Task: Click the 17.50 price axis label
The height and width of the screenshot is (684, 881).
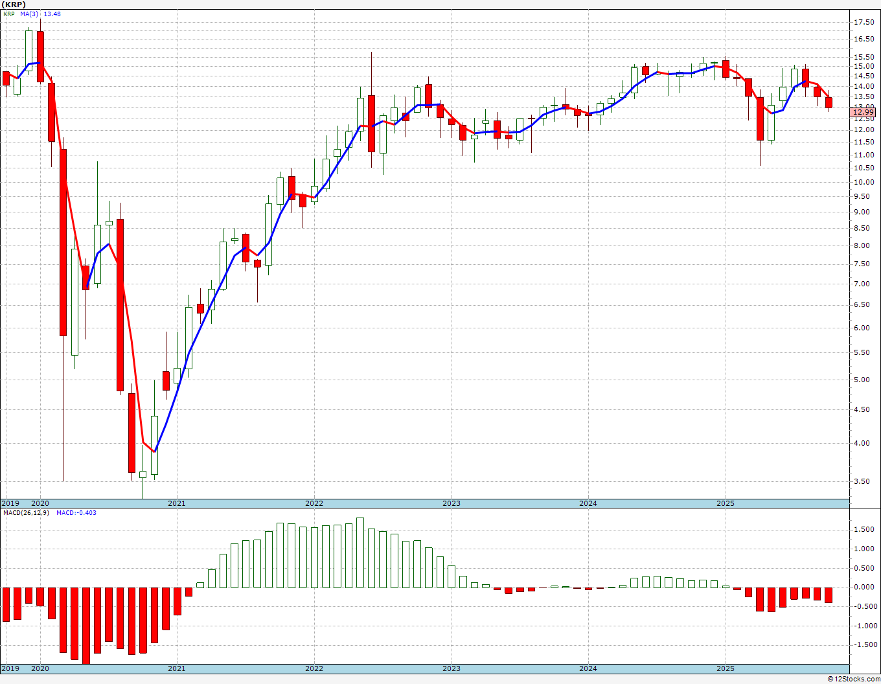Action: click(x=864, y=22)
